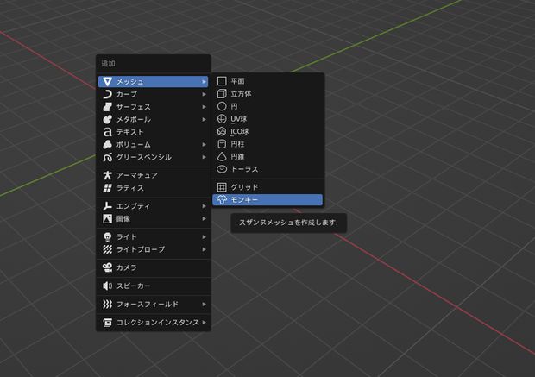Pick the 円柱 menu entry
This screenshot has height=377, width=535.
[267, 144]
